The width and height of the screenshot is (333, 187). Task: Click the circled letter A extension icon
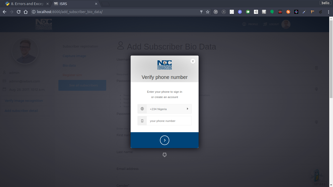coord(224,12)
